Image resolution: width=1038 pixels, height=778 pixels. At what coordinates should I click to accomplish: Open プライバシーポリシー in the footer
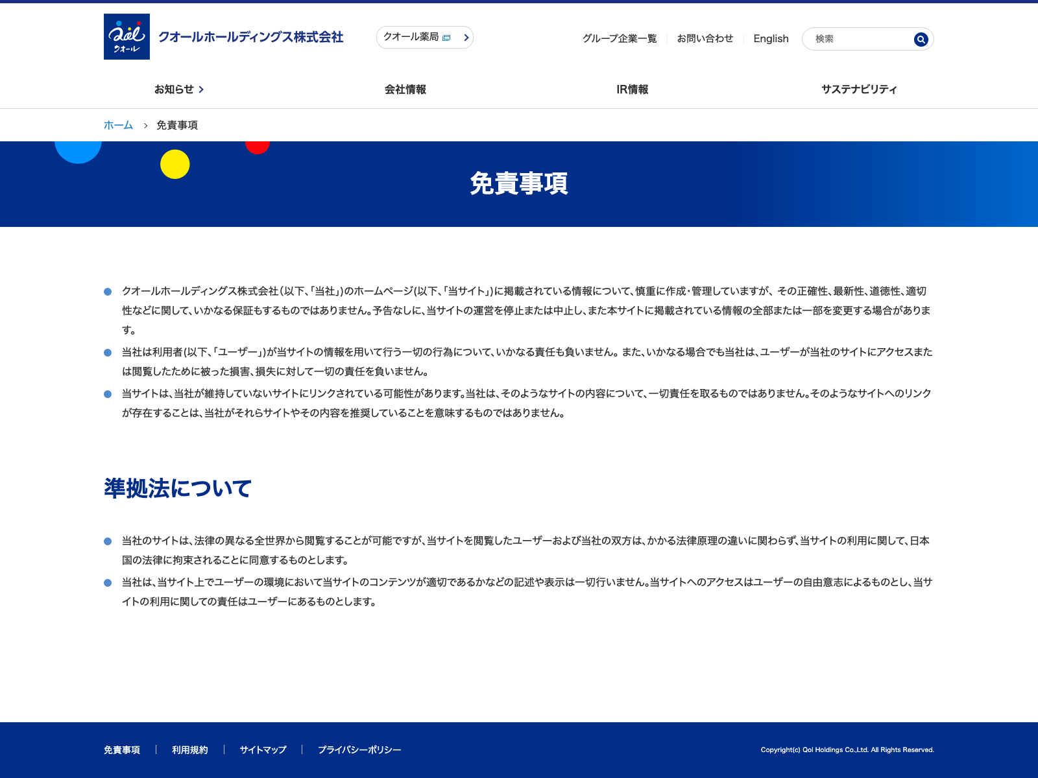[359, 750]
